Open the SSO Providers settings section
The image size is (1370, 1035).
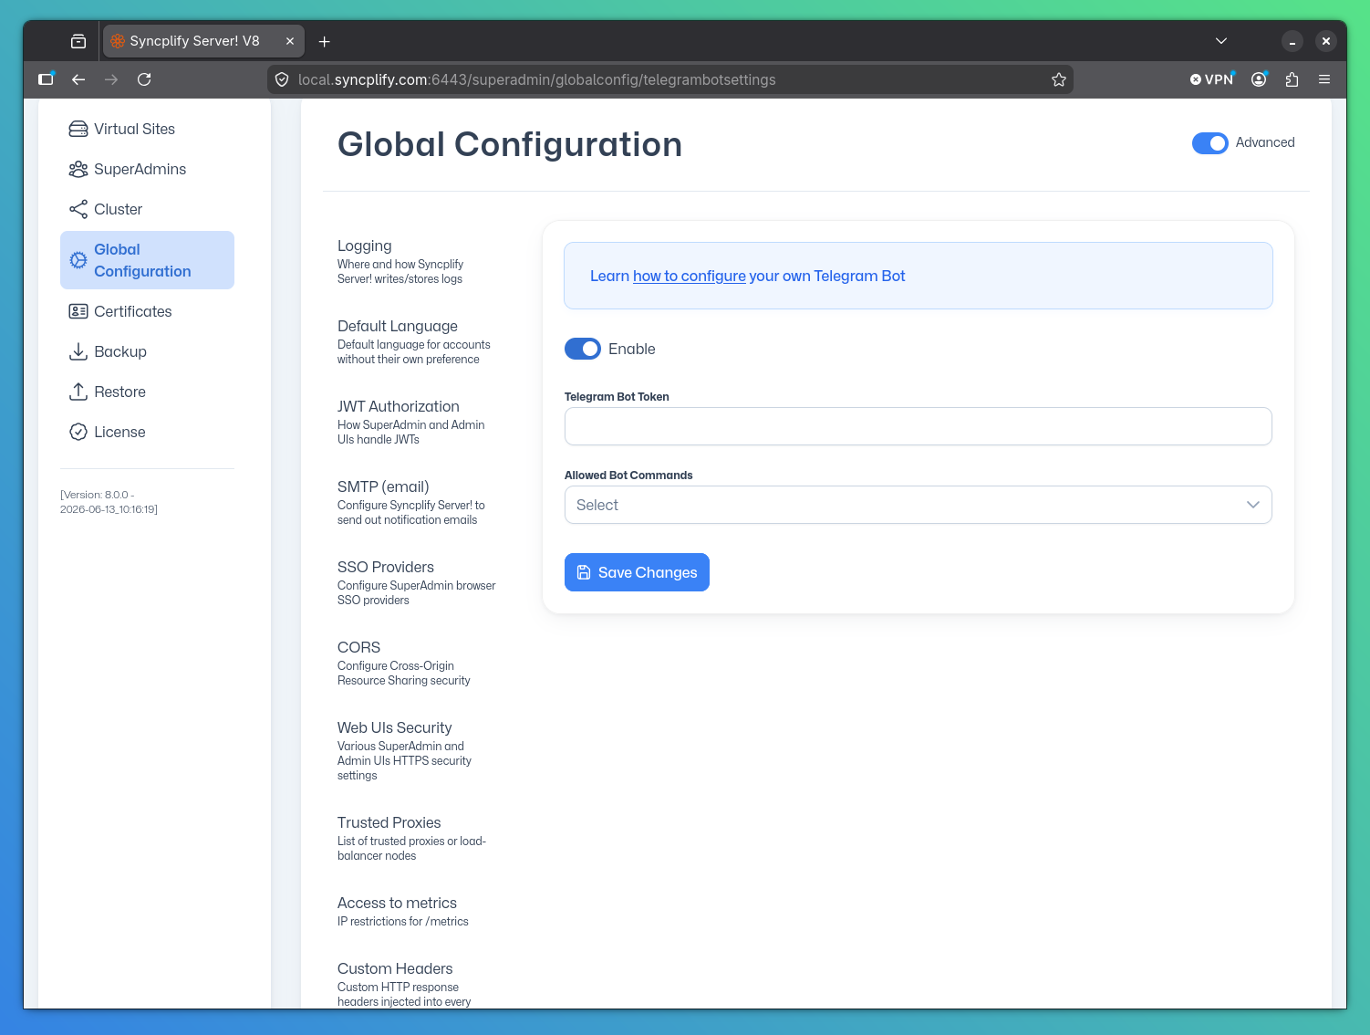coord(417,582)
